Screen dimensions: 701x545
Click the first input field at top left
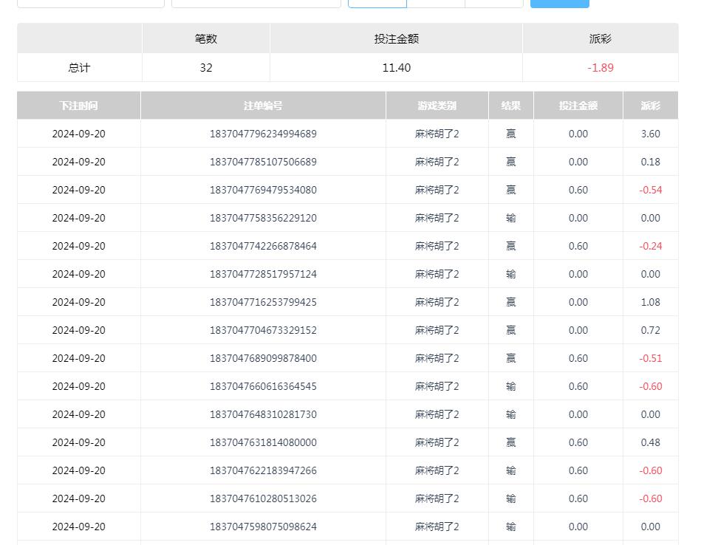[91, 3]
